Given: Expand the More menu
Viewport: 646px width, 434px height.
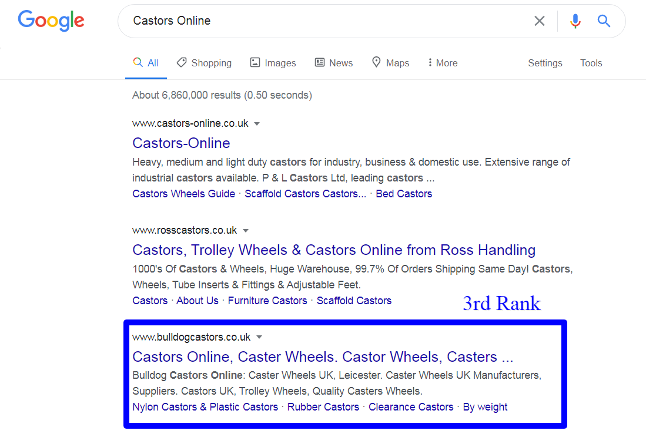Looking at the screenshot, I should 443,63.
